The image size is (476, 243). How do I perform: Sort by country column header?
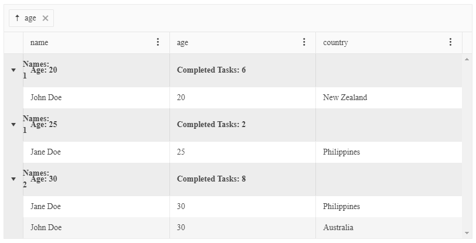pyautogui.click(x=335, y=43)
